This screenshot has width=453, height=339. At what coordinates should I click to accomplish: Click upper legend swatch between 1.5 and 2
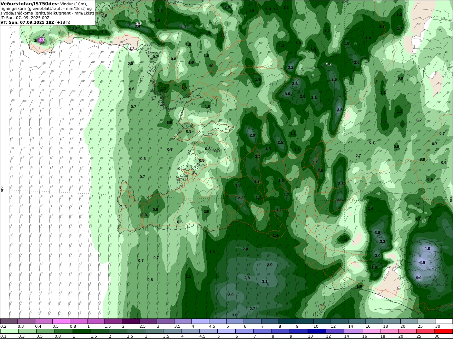pos(113,321)
